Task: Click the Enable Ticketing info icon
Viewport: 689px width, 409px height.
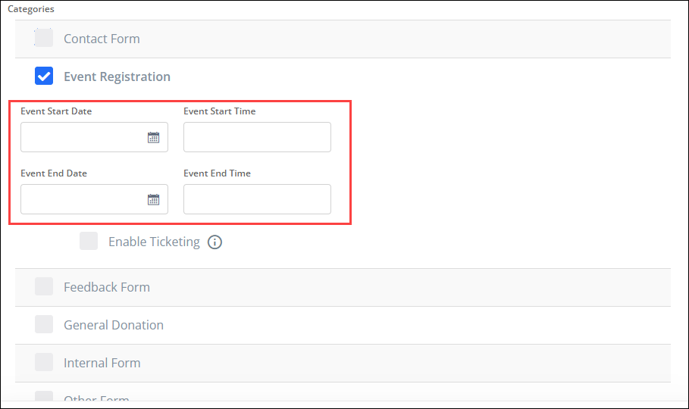Action: click(215, 242)
